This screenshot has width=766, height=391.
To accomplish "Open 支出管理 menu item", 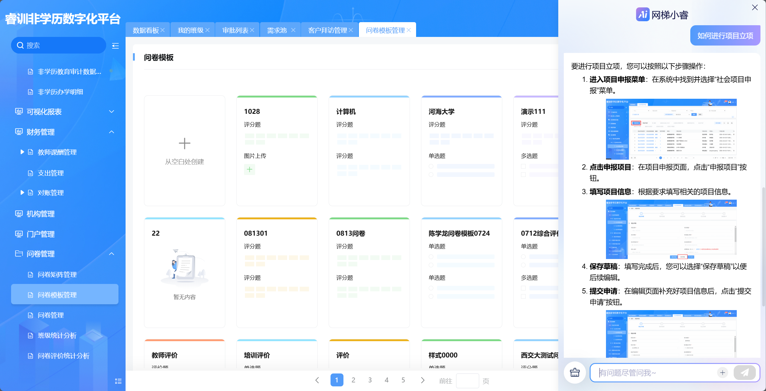I will tap(50, 173).
